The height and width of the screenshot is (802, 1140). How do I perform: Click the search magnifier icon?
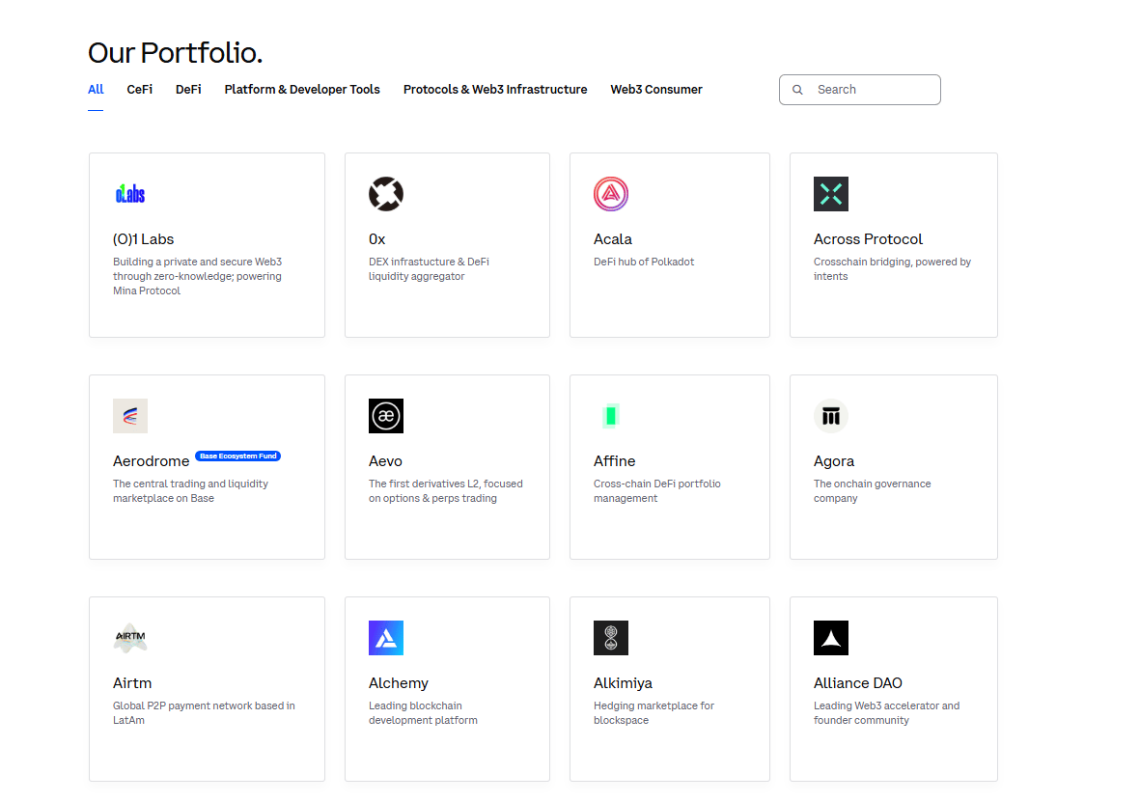(797, 90)
